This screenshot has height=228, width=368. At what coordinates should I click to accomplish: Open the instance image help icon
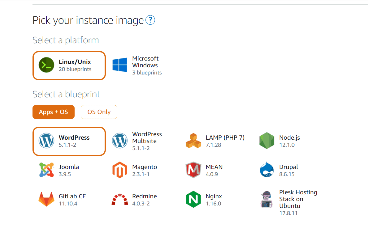150,20
